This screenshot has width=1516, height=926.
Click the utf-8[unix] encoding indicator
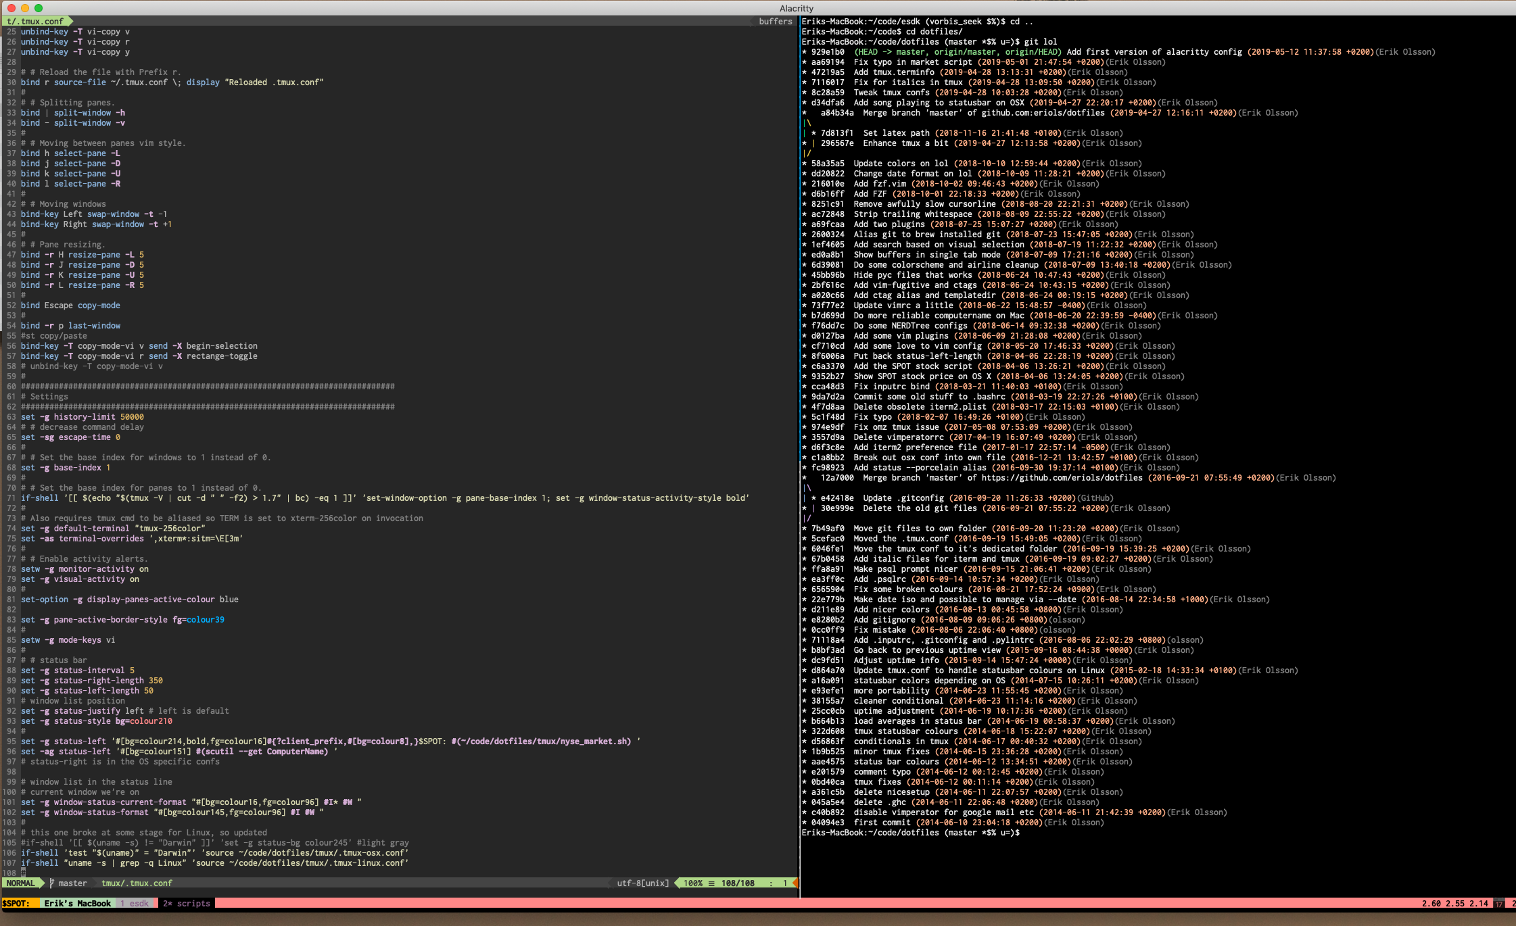(x=642, y=883)
